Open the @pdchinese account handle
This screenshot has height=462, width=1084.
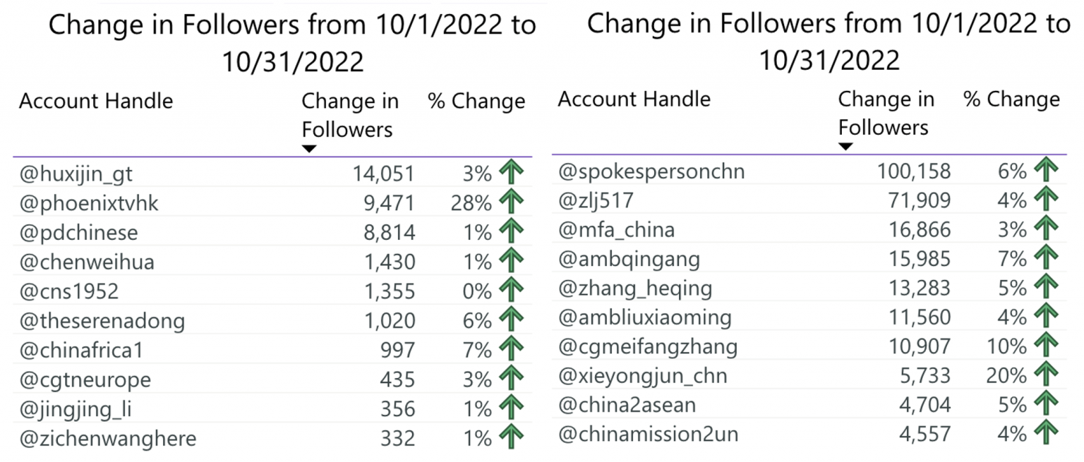point(78,233)
